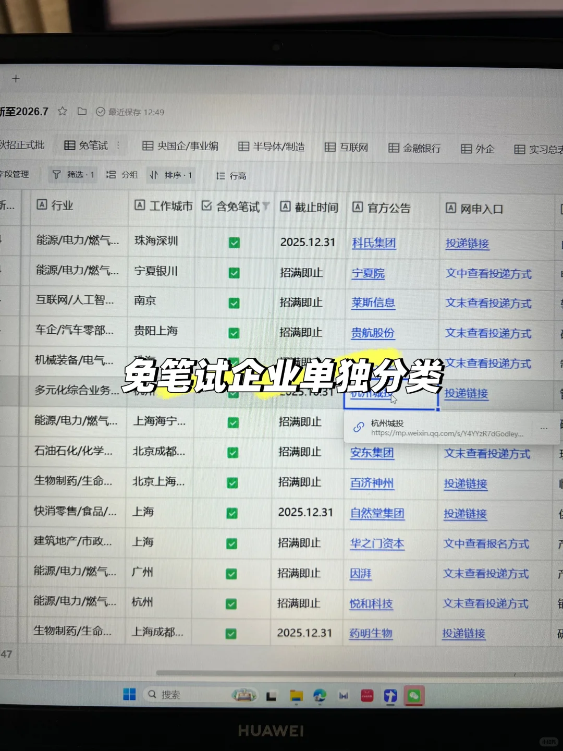Toggle the checkbox in the 上海成都 row
Image resolution: width=563 pixels, height=751 pixels.
[x=230, y=634]
